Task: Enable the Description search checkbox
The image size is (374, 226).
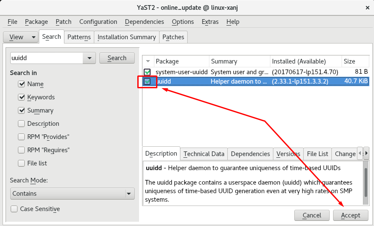Action: click(x=21, y=124)
